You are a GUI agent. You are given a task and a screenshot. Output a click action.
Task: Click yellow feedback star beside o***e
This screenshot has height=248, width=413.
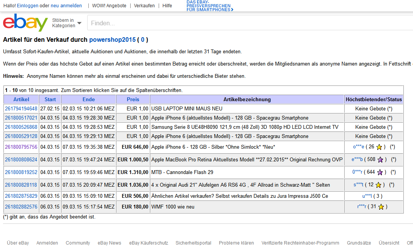[379, 147]
